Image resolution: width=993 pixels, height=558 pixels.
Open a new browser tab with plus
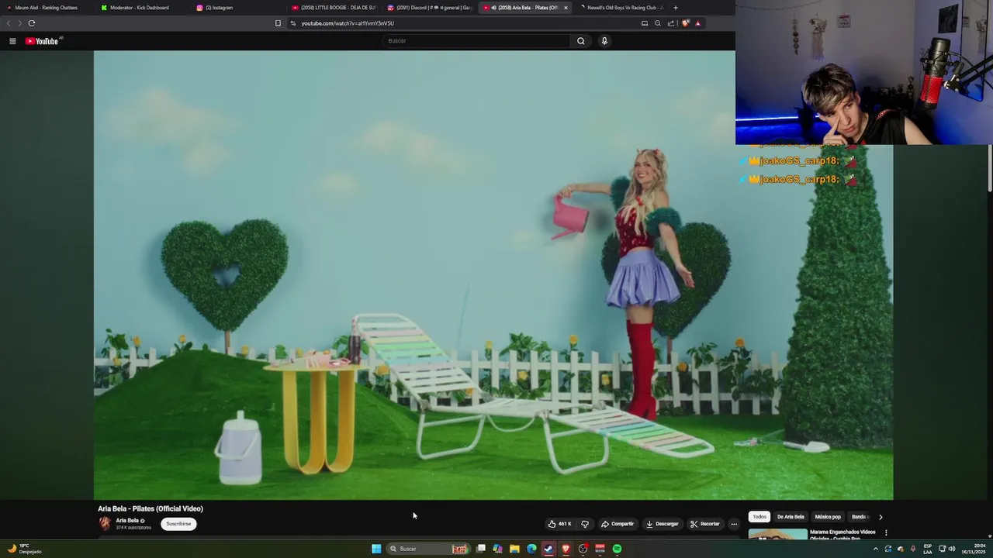(676, 8)
